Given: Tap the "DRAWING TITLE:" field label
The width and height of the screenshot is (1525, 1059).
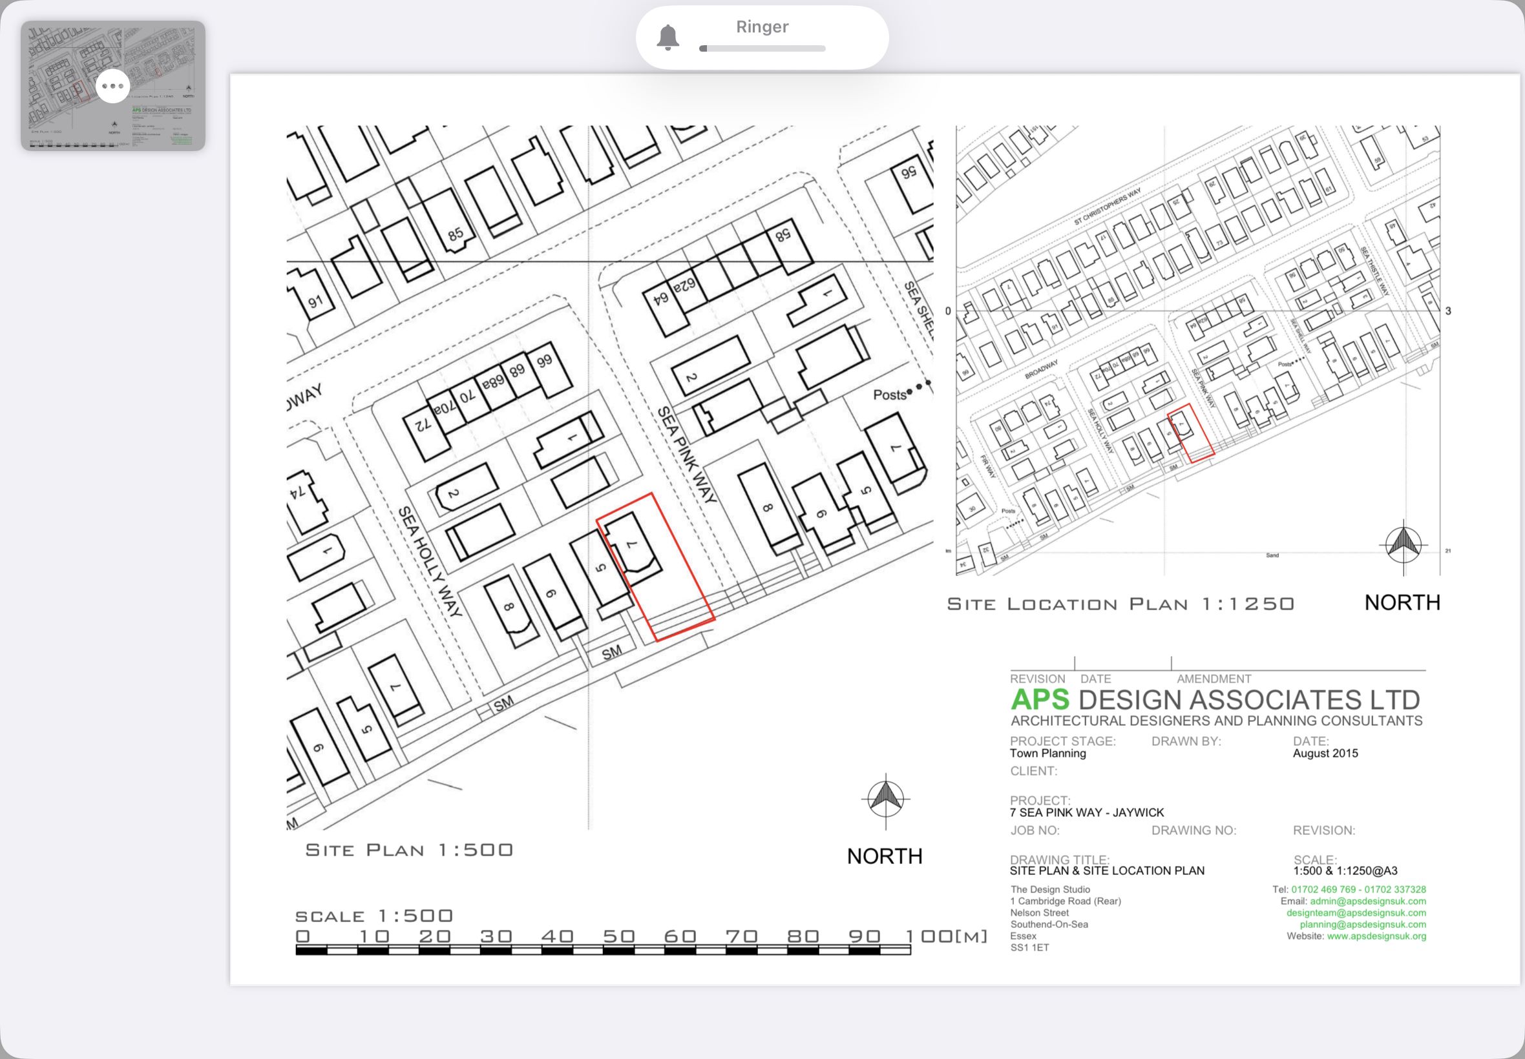Looking at the screenshot, I should click(x=1060, y=859).
